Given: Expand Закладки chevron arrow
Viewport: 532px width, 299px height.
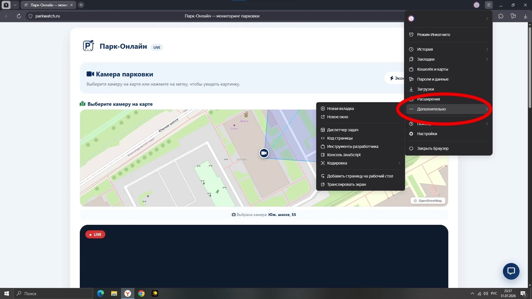Looking at the screenshot, I should point(487,59).
